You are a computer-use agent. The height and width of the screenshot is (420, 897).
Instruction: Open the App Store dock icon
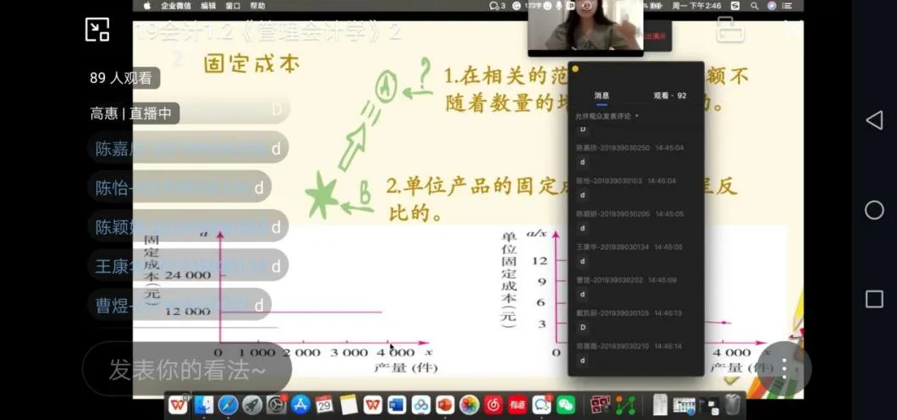coord(300,405)
